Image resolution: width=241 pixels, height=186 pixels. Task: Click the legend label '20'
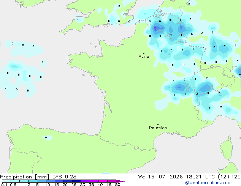point(65,184)
